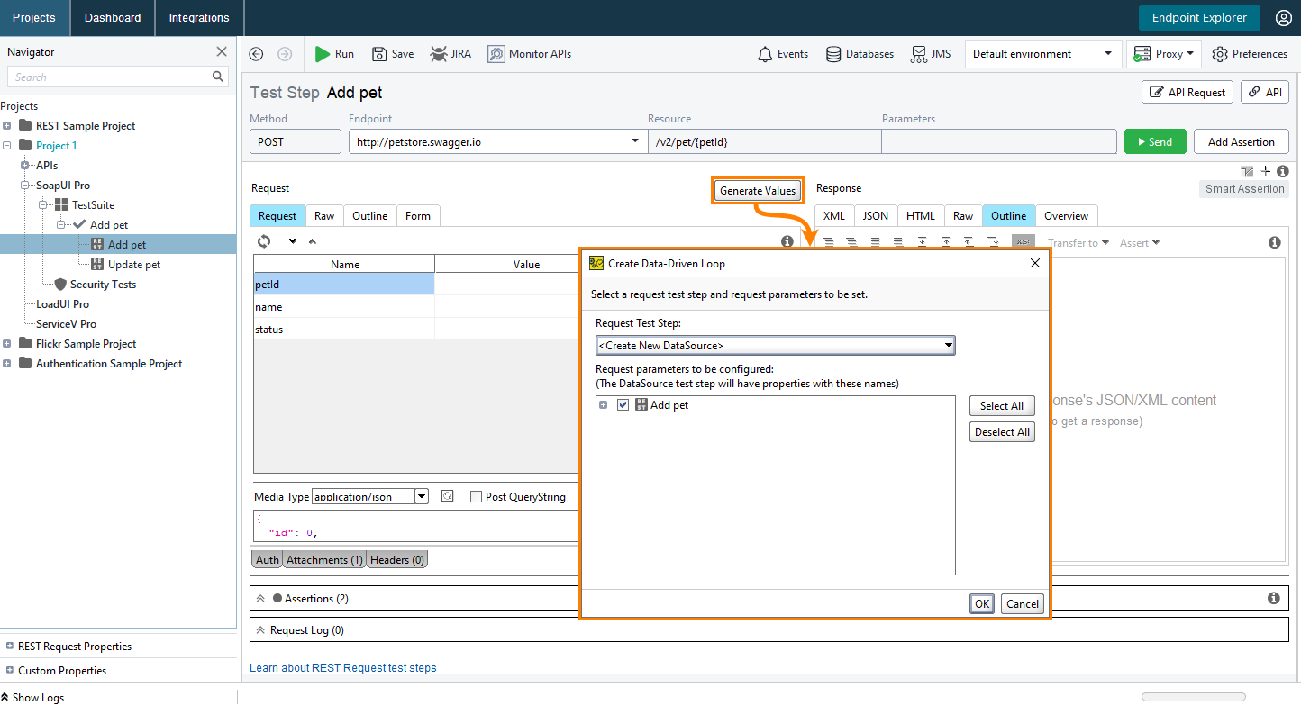Expand the Request Log (0) panel
The height and width of the screenshot is (706, 1301).
(260, 630)
